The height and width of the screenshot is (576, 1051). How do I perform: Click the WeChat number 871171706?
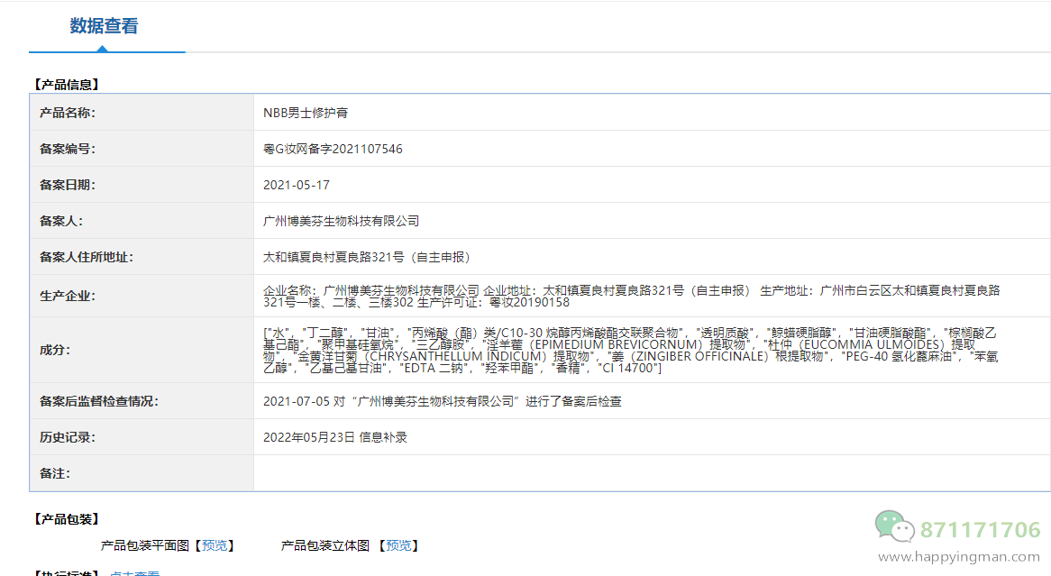coord(980,529)
